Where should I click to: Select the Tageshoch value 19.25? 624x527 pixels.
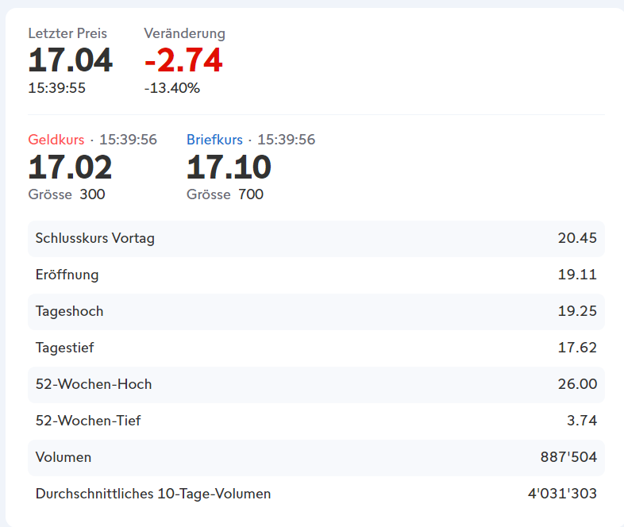(x=577, y=311)
